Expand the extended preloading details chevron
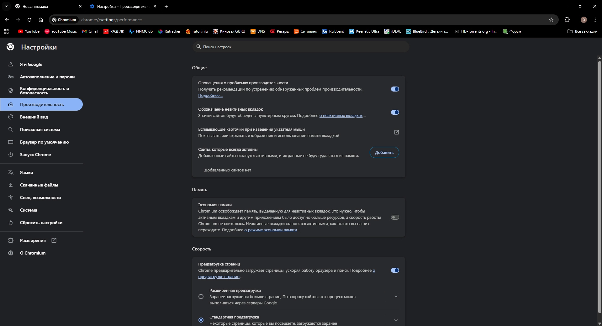The height and width of the screenshot is (326, 602). (x=396, y=297)
